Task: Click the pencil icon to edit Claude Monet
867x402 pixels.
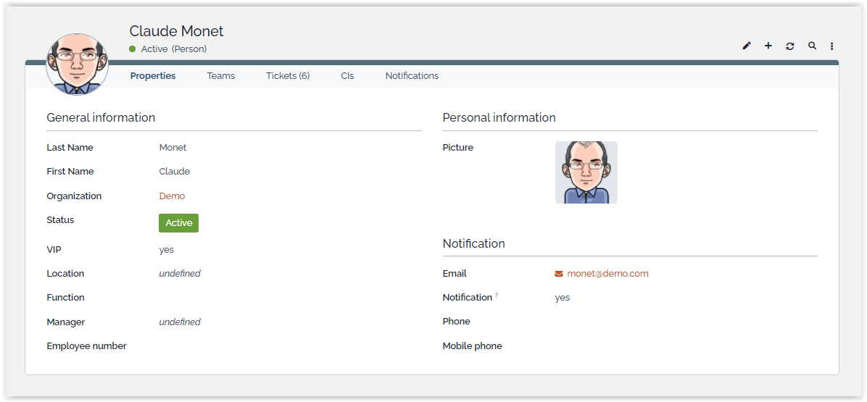Action: coord(747,46)
